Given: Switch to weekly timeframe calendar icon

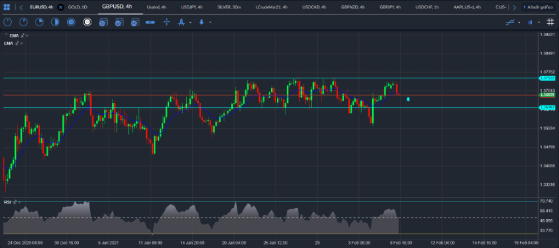Looking at the screenshot, I should click(119, 22).
